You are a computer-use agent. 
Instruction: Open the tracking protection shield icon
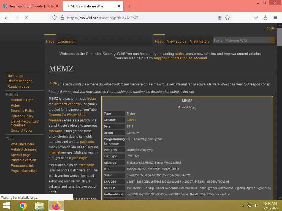[x=55, y=18]
